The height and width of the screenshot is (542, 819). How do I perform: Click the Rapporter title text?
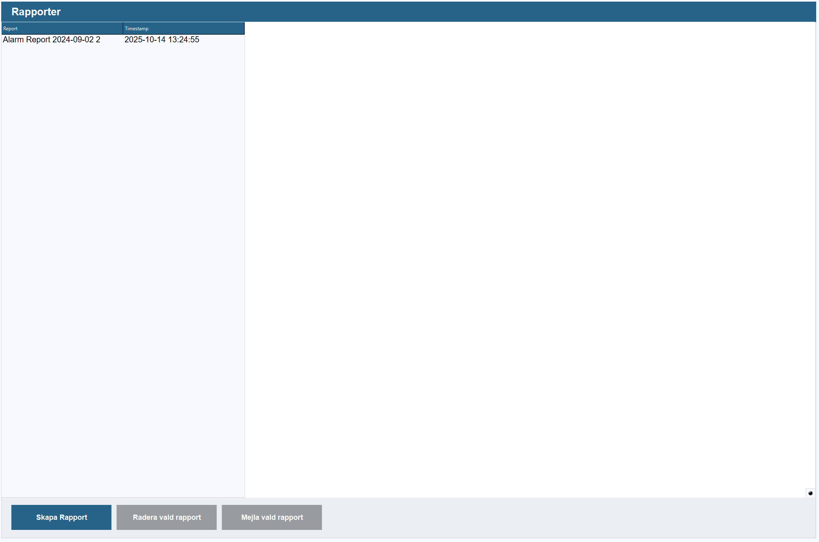point(36,12)
